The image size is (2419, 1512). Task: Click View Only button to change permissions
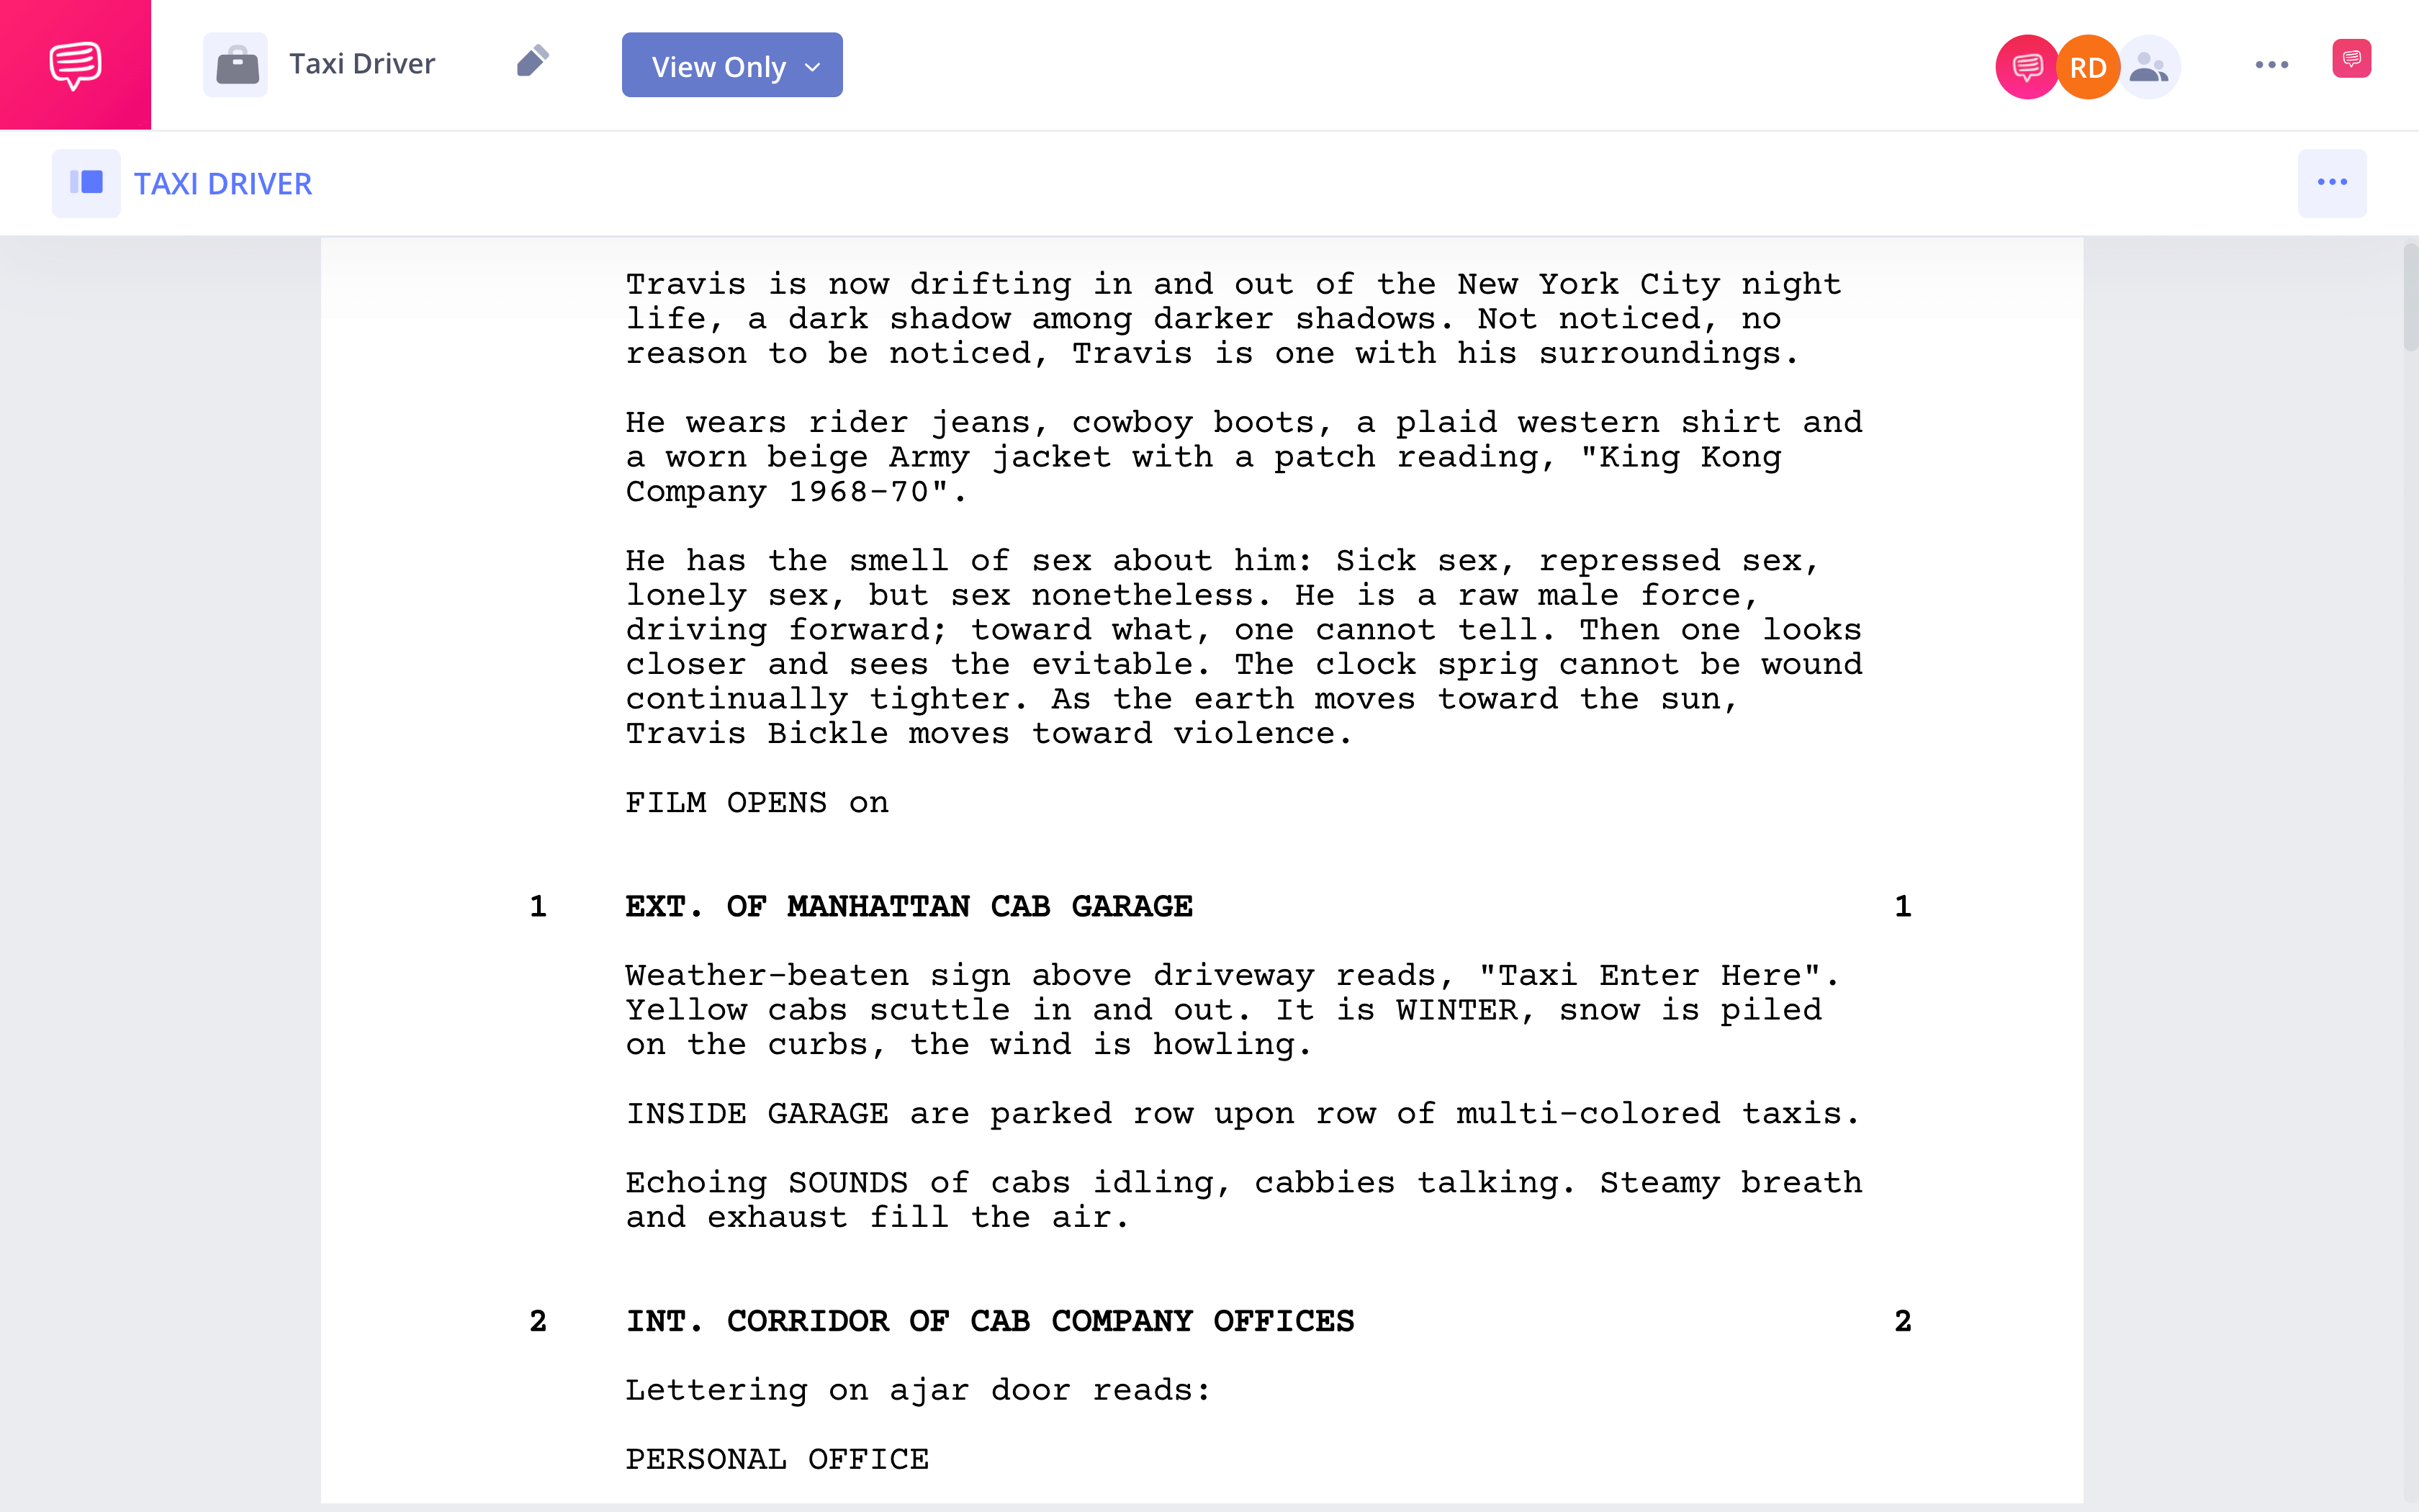(x=730, y=65)
